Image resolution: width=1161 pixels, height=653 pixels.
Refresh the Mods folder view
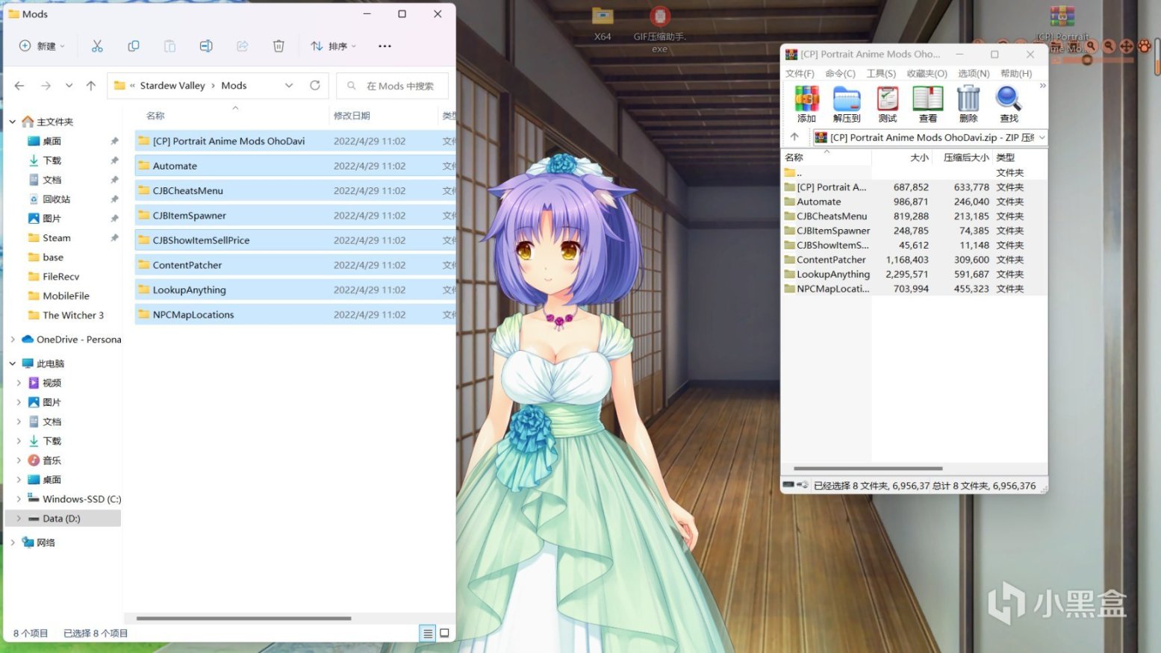click(315, 86)
